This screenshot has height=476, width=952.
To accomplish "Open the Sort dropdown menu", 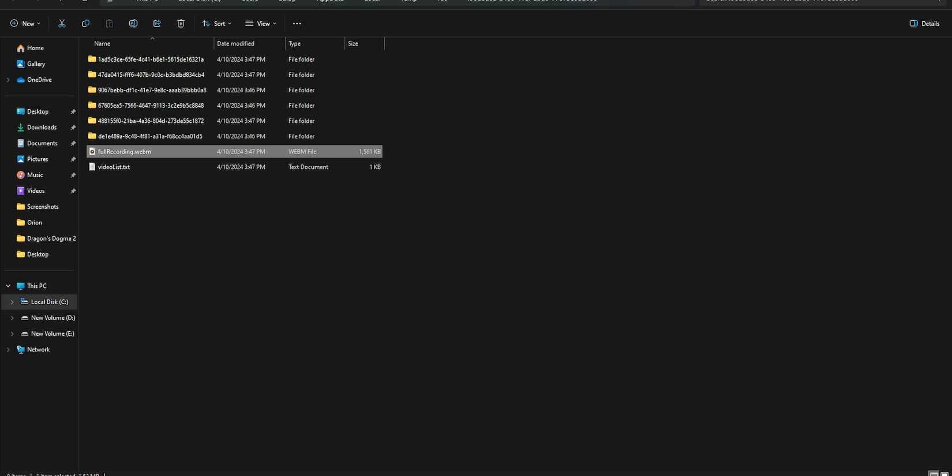I will tap(217, 24).
